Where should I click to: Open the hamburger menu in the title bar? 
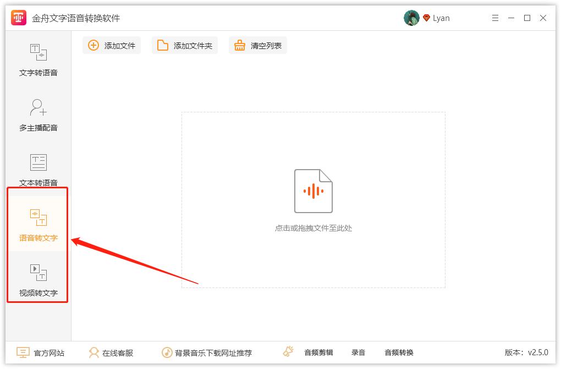click(x=494, y=18)
